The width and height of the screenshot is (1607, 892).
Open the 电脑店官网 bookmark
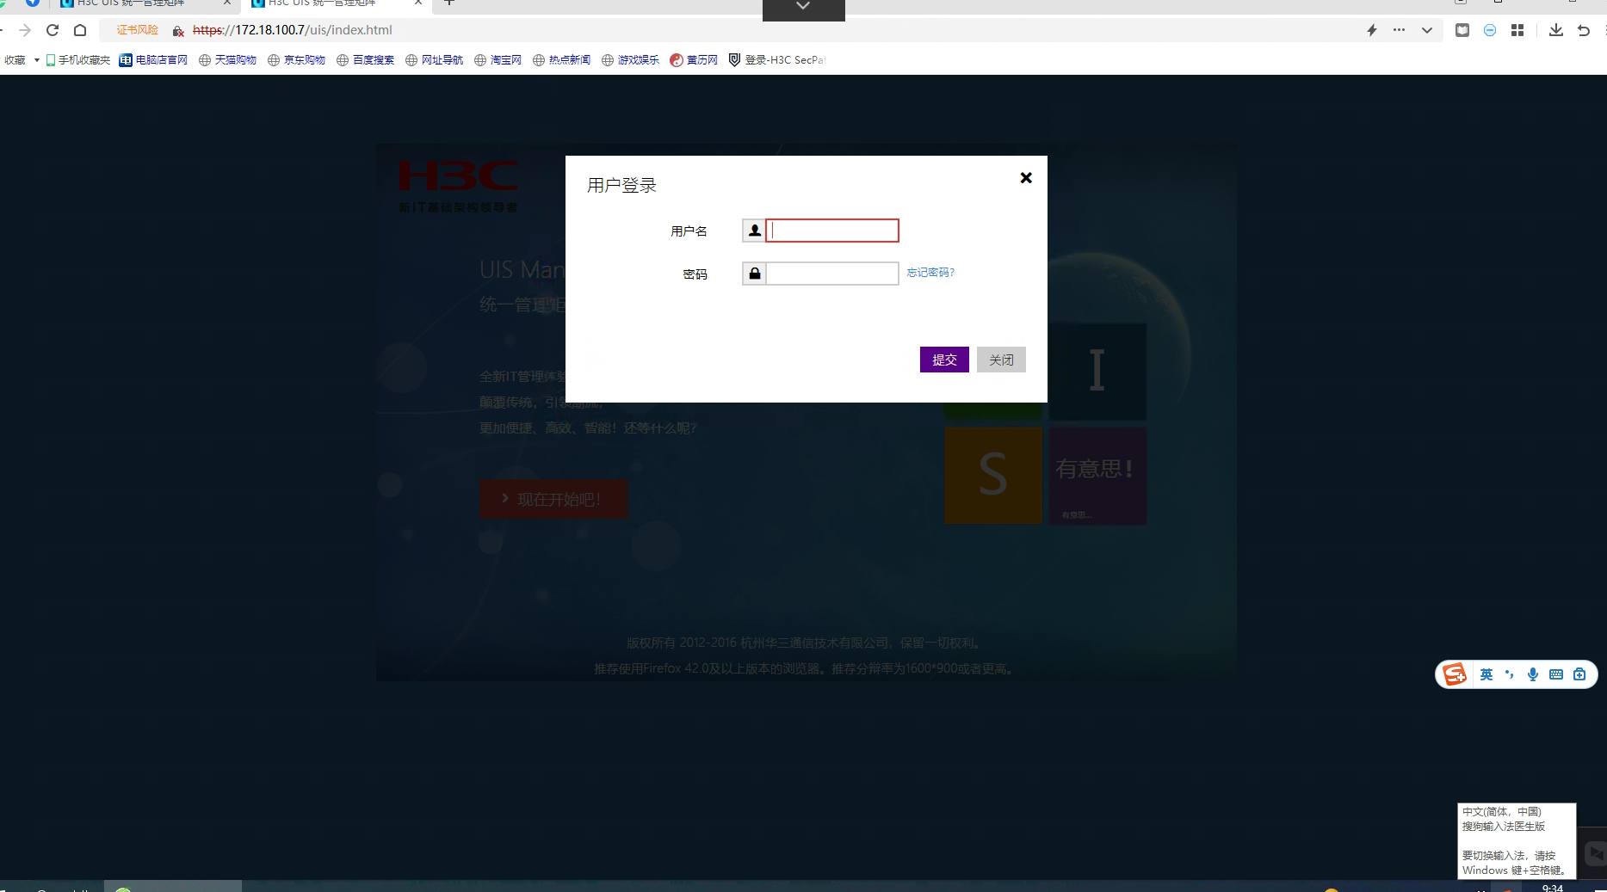pyautogui.click(x=153, y=60)
